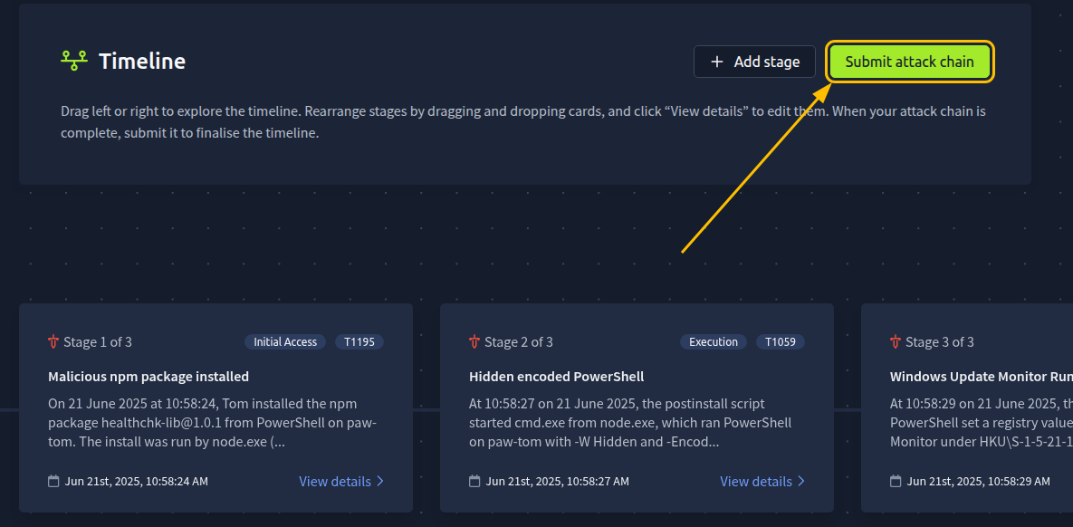This screenshot has width=1073, height=527.
Task: Click the green Timeline branch icon
Action: click(x=74, y=61)
